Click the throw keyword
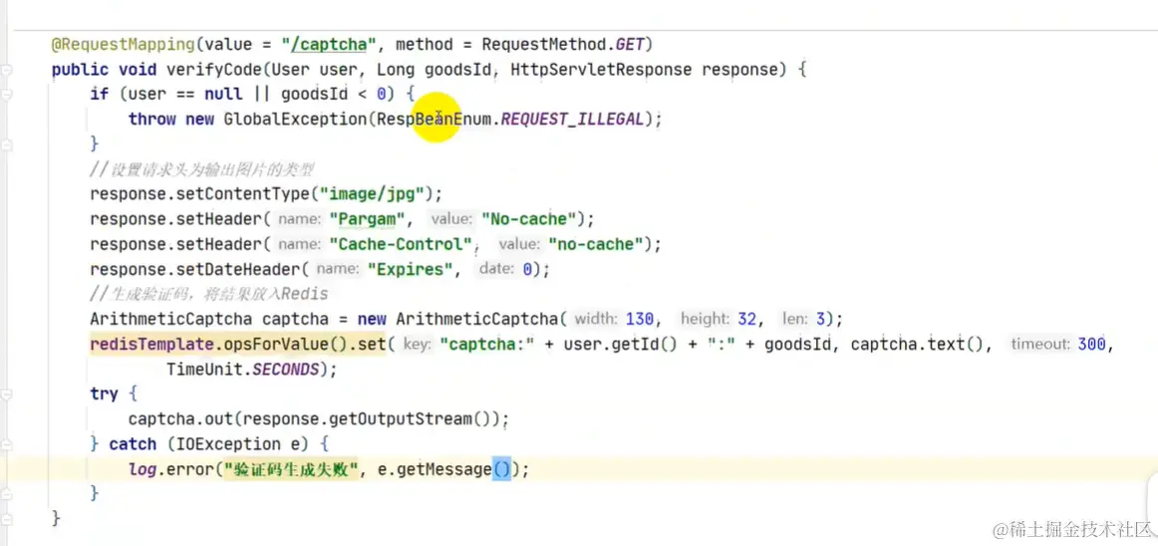Viewport: 1158px width, 546px height. pos(152,119)
